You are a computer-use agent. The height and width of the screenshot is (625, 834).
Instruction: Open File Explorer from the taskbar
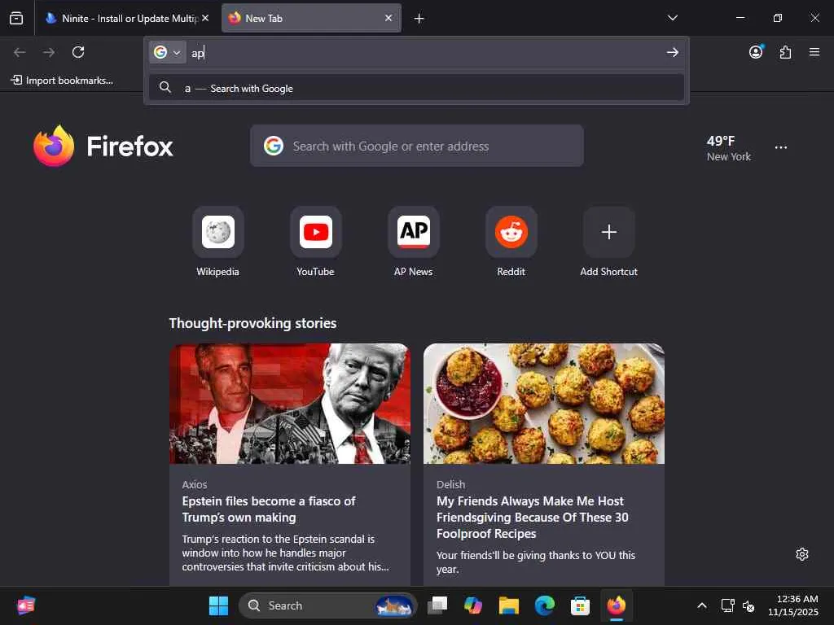tap(508, 605)
